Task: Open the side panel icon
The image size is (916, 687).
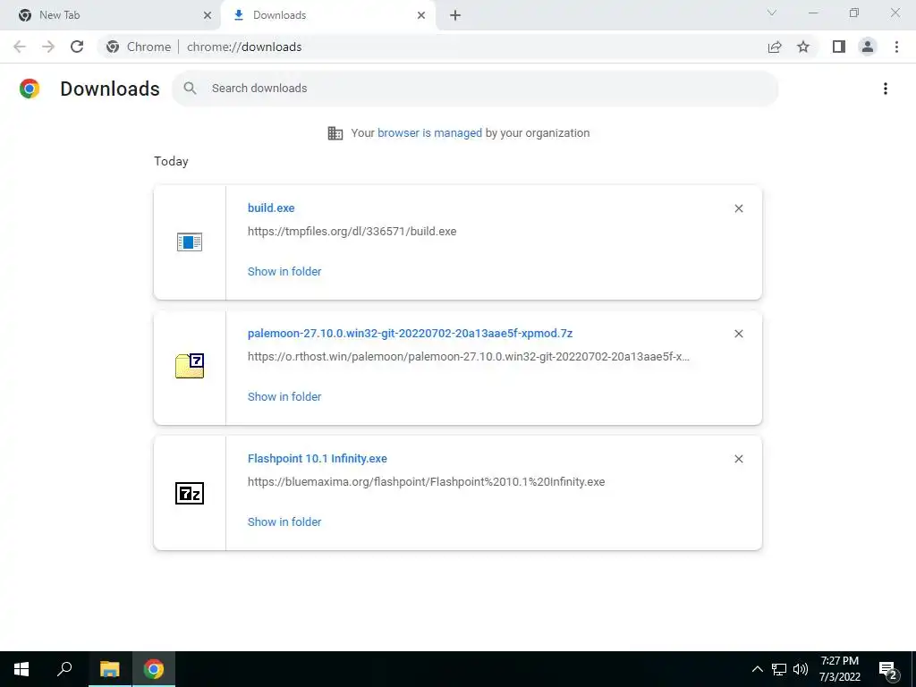Action: tap(839, 47)
